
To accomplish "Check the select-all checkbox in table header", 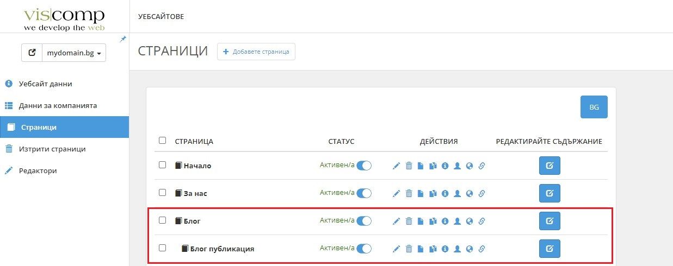I will pyautogui.click(x=162, y=141).
